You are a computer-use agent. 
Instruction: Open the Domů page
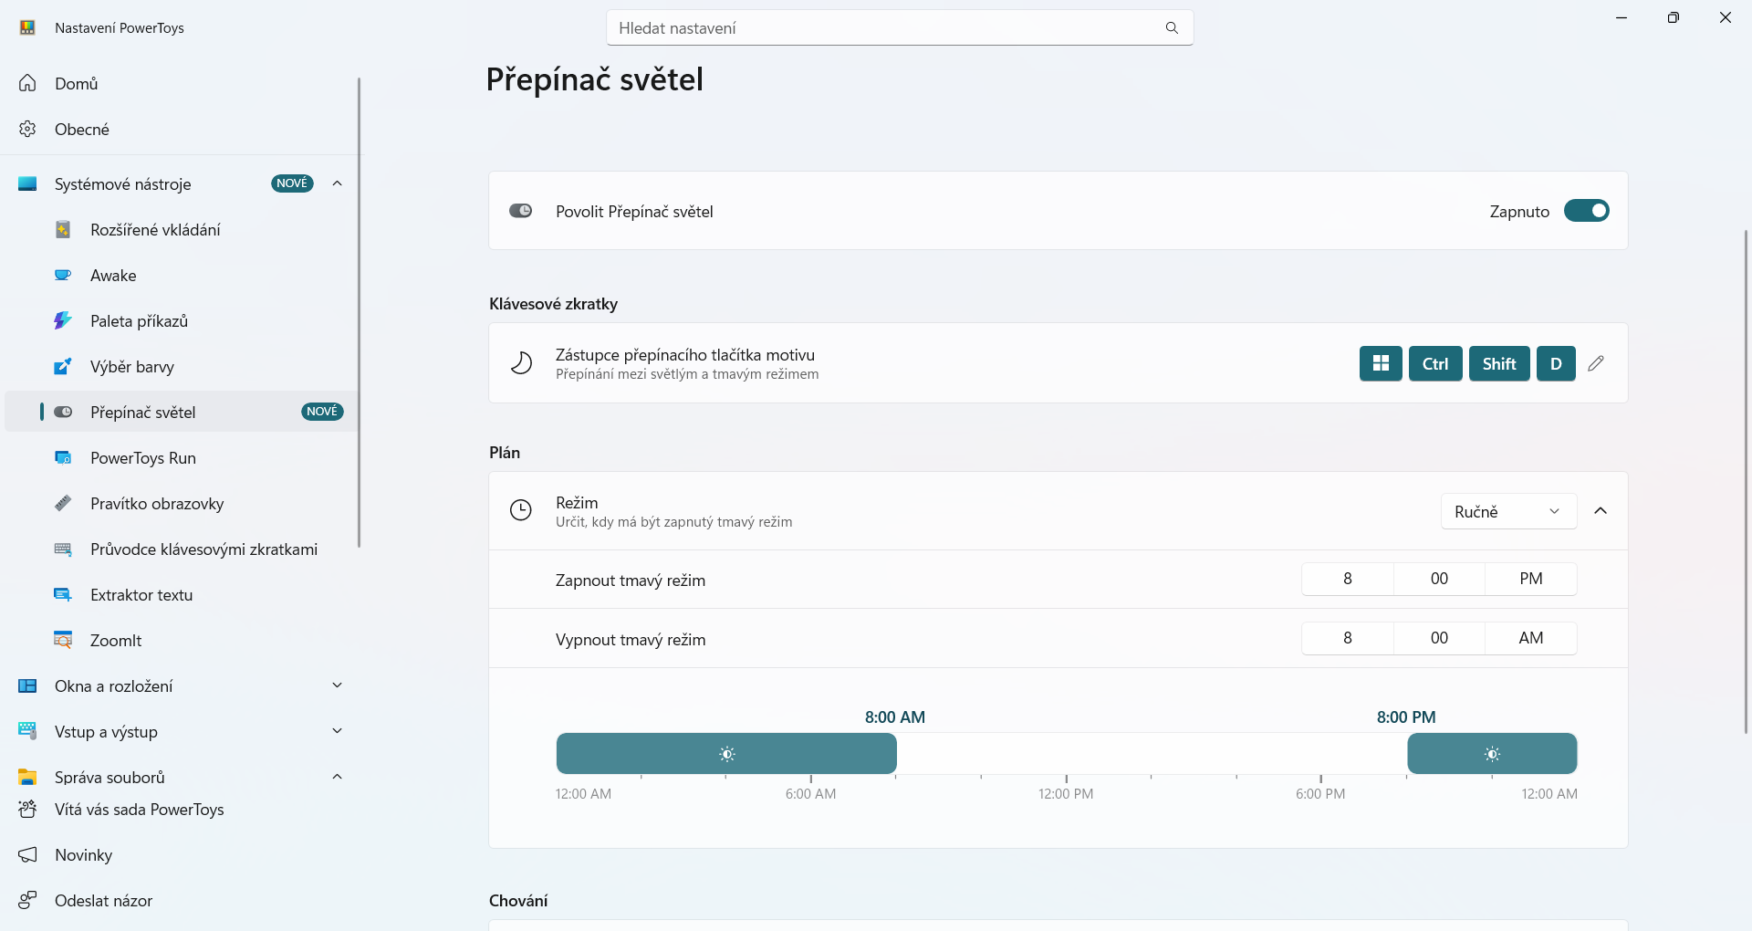click(77, 83)
